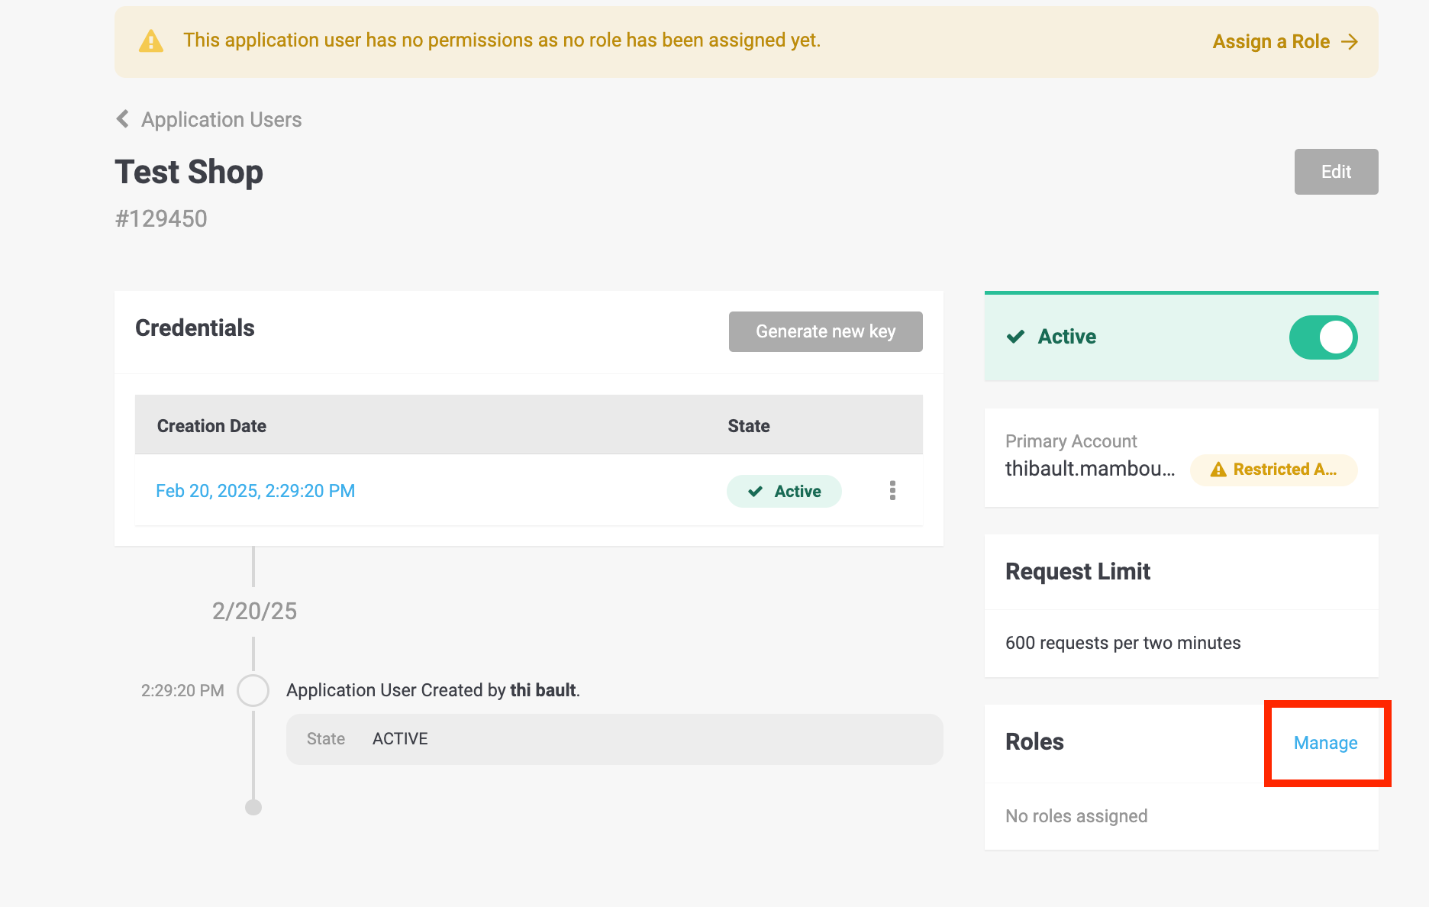The height and width of the screenshot is (907, 1429).
Task: Click the back chevron before Application Users
Action: pos(122,119)
